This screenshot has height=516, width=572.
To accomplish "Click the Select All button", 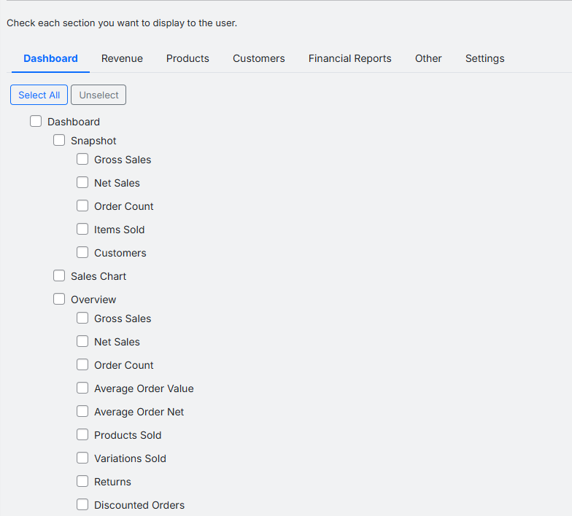I will coord(39,95).
